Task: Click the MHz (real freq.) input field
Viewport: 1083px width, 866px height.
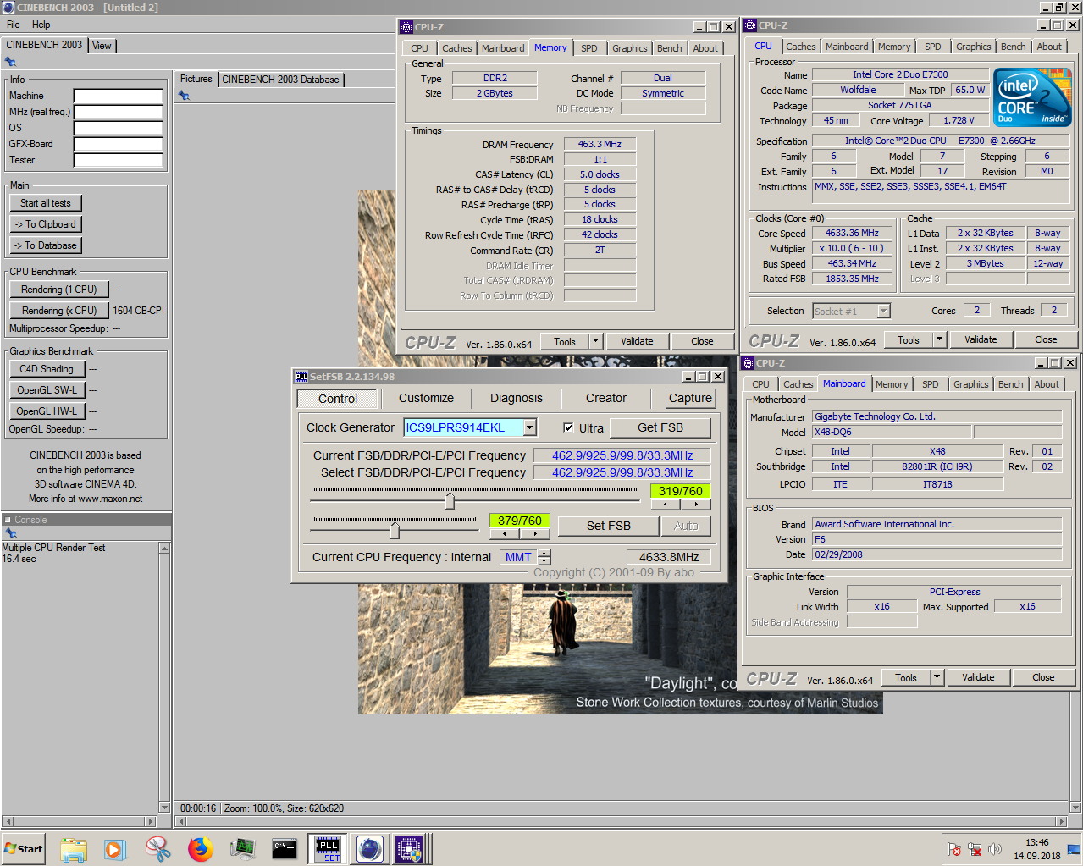Action: [118, 112]
